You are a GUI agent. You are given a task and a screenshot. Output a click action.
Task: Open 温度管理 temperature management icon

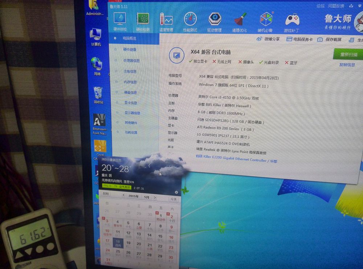[166, 22]
